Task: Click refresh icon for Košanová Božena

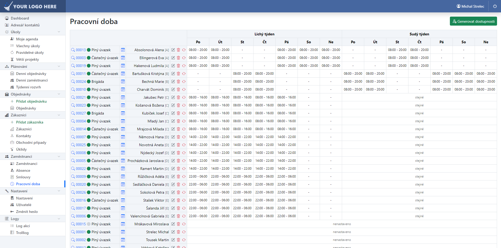Action: point(184,105)
